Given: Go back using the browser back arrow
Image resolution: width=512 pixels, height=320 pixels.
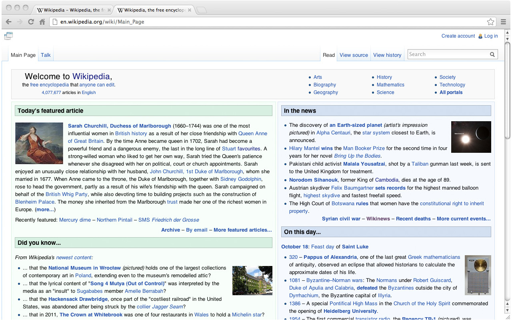Looking at the screenshot, I should [8, 22].
